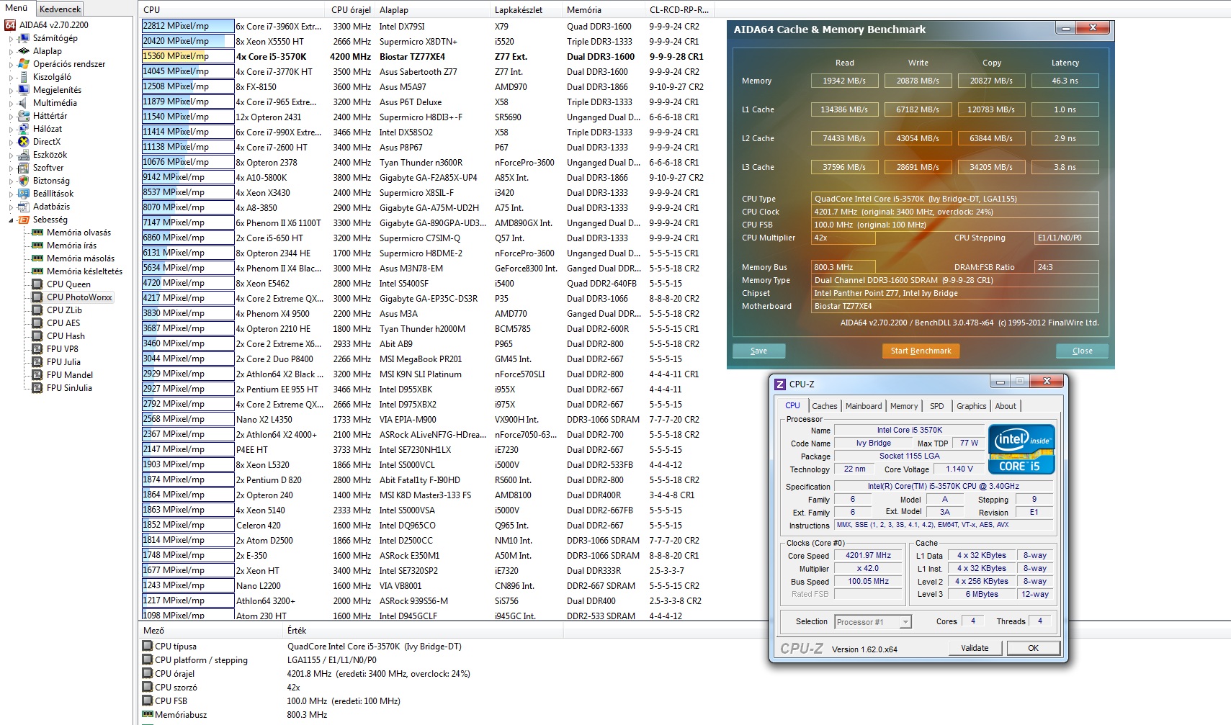
Task: Click the Sebesség benchmark icon
Action: (24, 220)
